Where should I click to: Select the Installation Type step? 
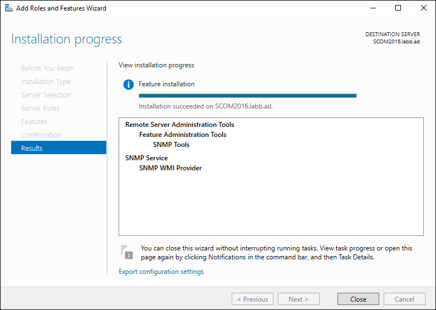(46, 81)
